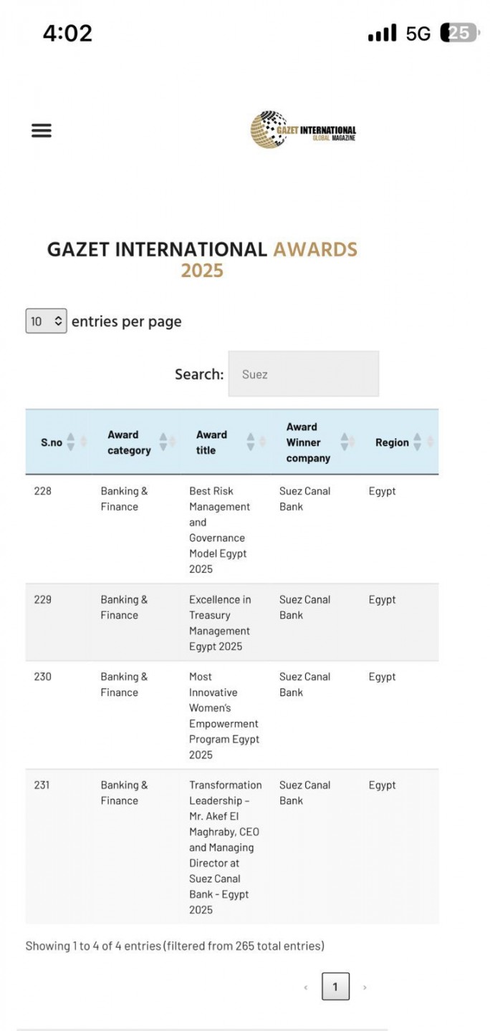Sort by Region column arrows
490x1031 pixels.
pos(418,442)
